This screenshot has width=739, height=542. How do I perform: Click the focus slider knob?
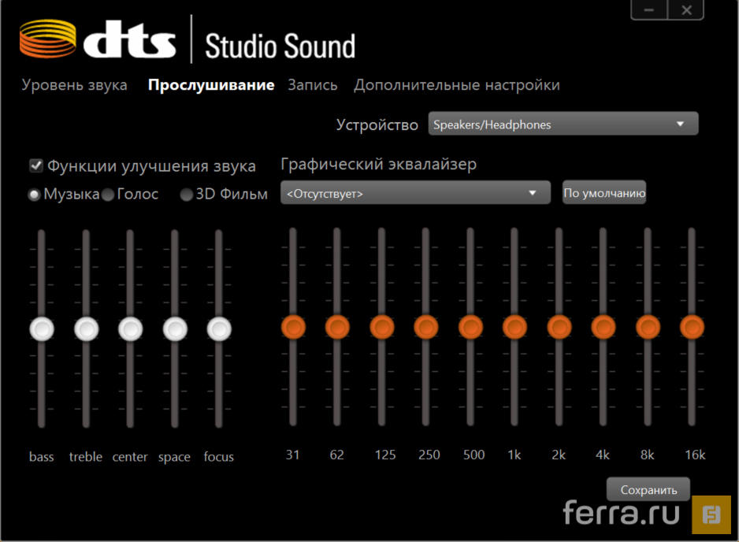(219, 329)
